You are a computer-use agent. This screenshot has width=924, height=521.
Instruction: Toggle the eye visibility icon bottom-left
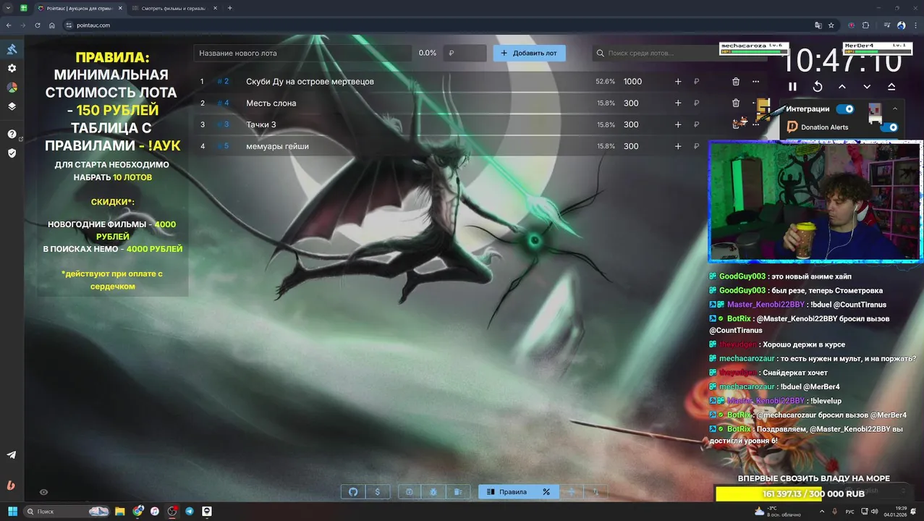pos(43,492)
